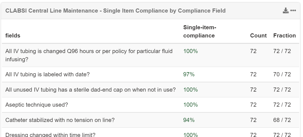Click the Fraction column header
Screen dimensions: 303x137
(284, 36)
